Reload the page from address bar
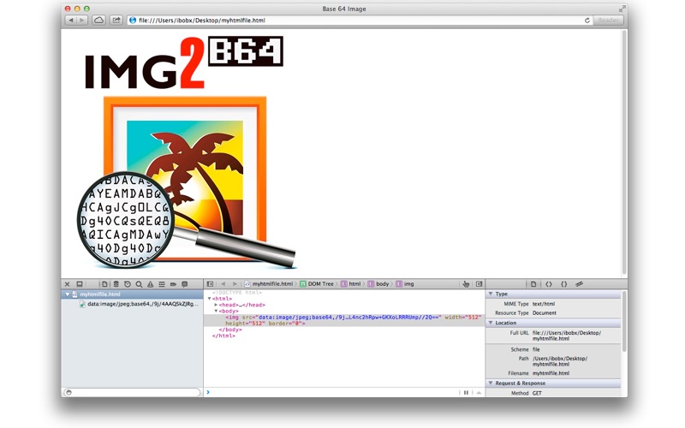 pyautogui.click(x=587, y=20)
